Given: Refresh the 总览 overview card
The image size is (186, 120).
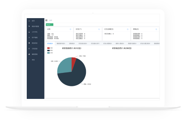Looking at the screenshot, I should coord(70,29).
